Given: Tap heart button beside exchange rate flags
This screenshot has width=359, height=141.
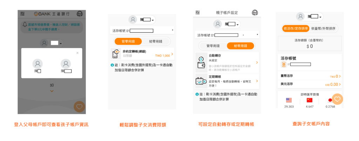Looking at the screenshot, I should pyautogui.click(x=337, y=99).
